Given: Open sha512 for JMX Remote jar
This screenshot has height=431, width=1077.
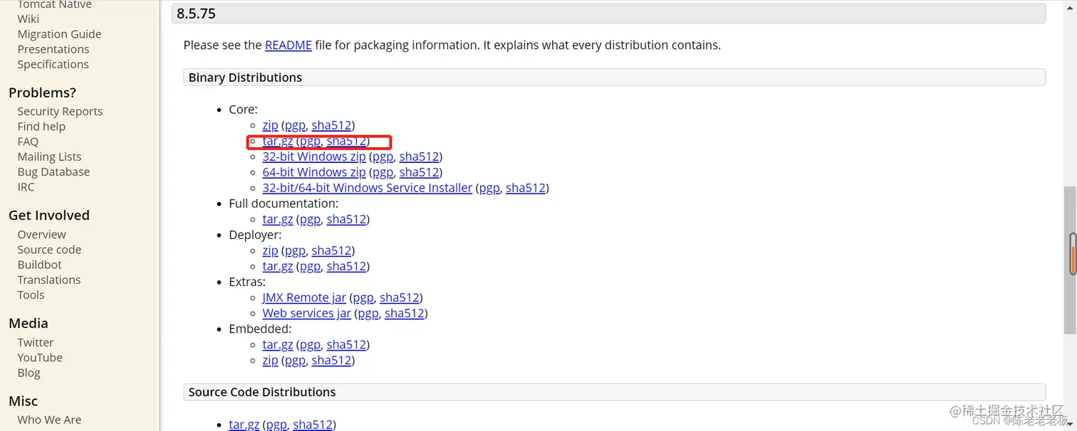Looking at the screenshot, I should (x=400, y=297).
